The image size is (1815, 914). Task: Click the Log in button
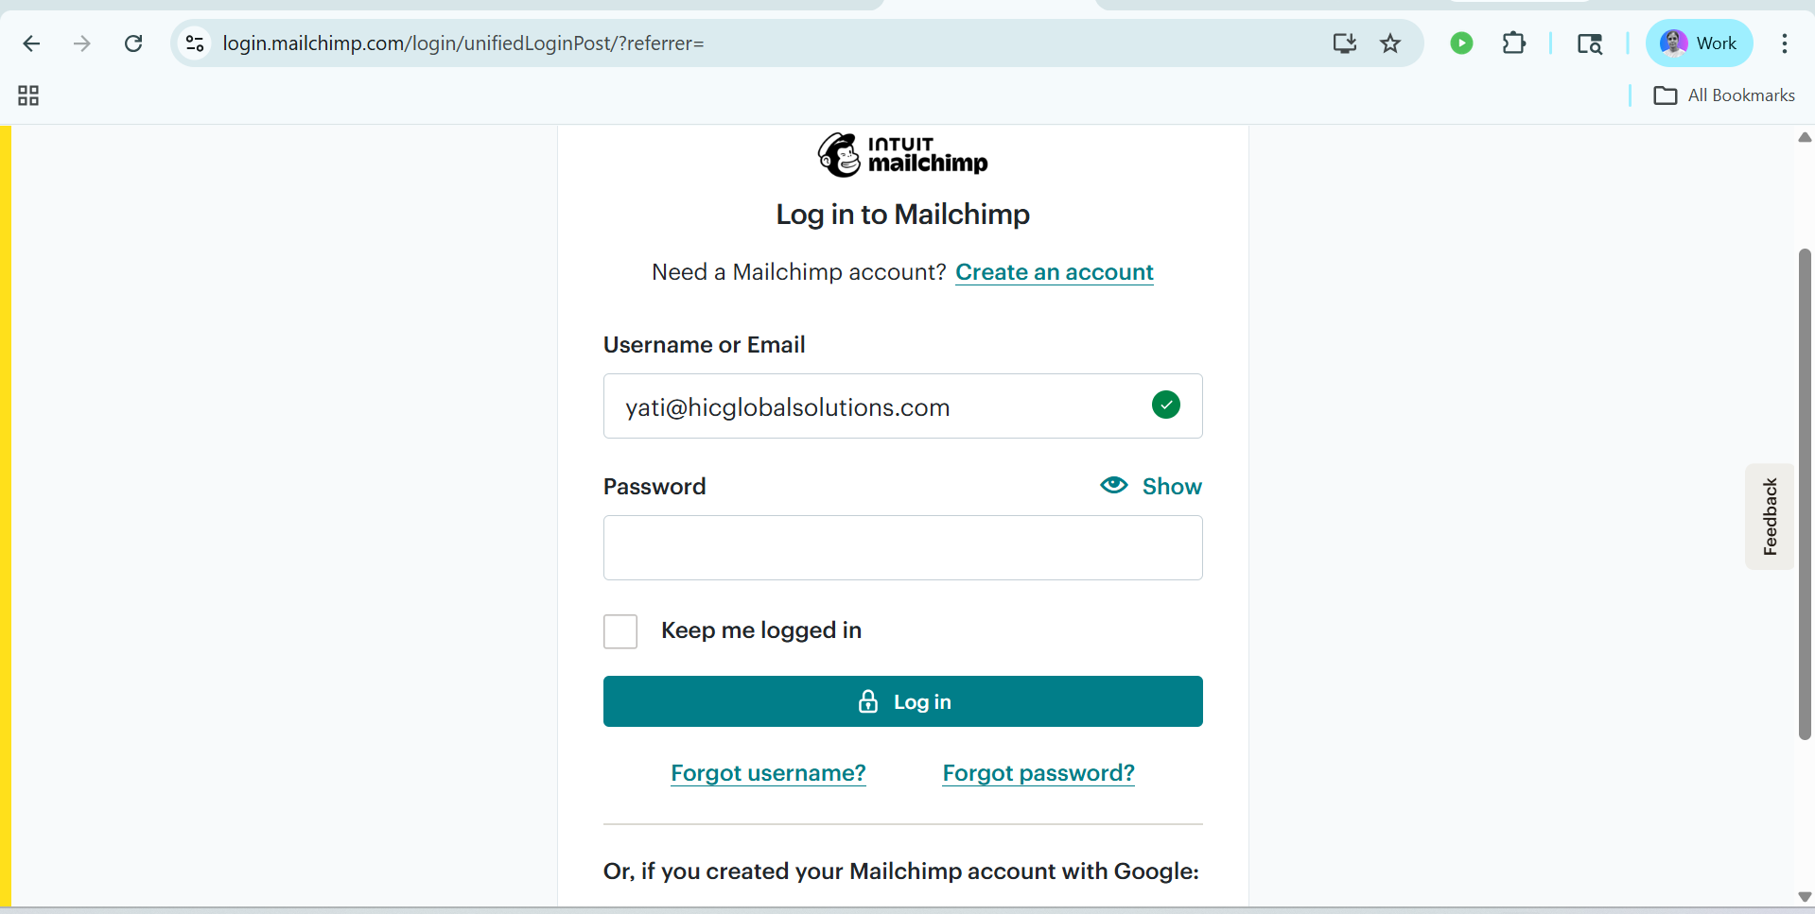point(903,701)
